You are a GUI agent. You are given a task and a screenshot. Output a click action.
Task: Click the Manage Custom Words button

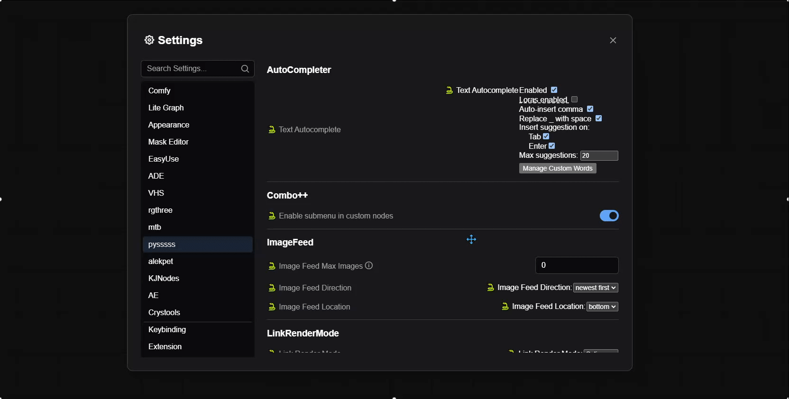click(x=558, y=168)
